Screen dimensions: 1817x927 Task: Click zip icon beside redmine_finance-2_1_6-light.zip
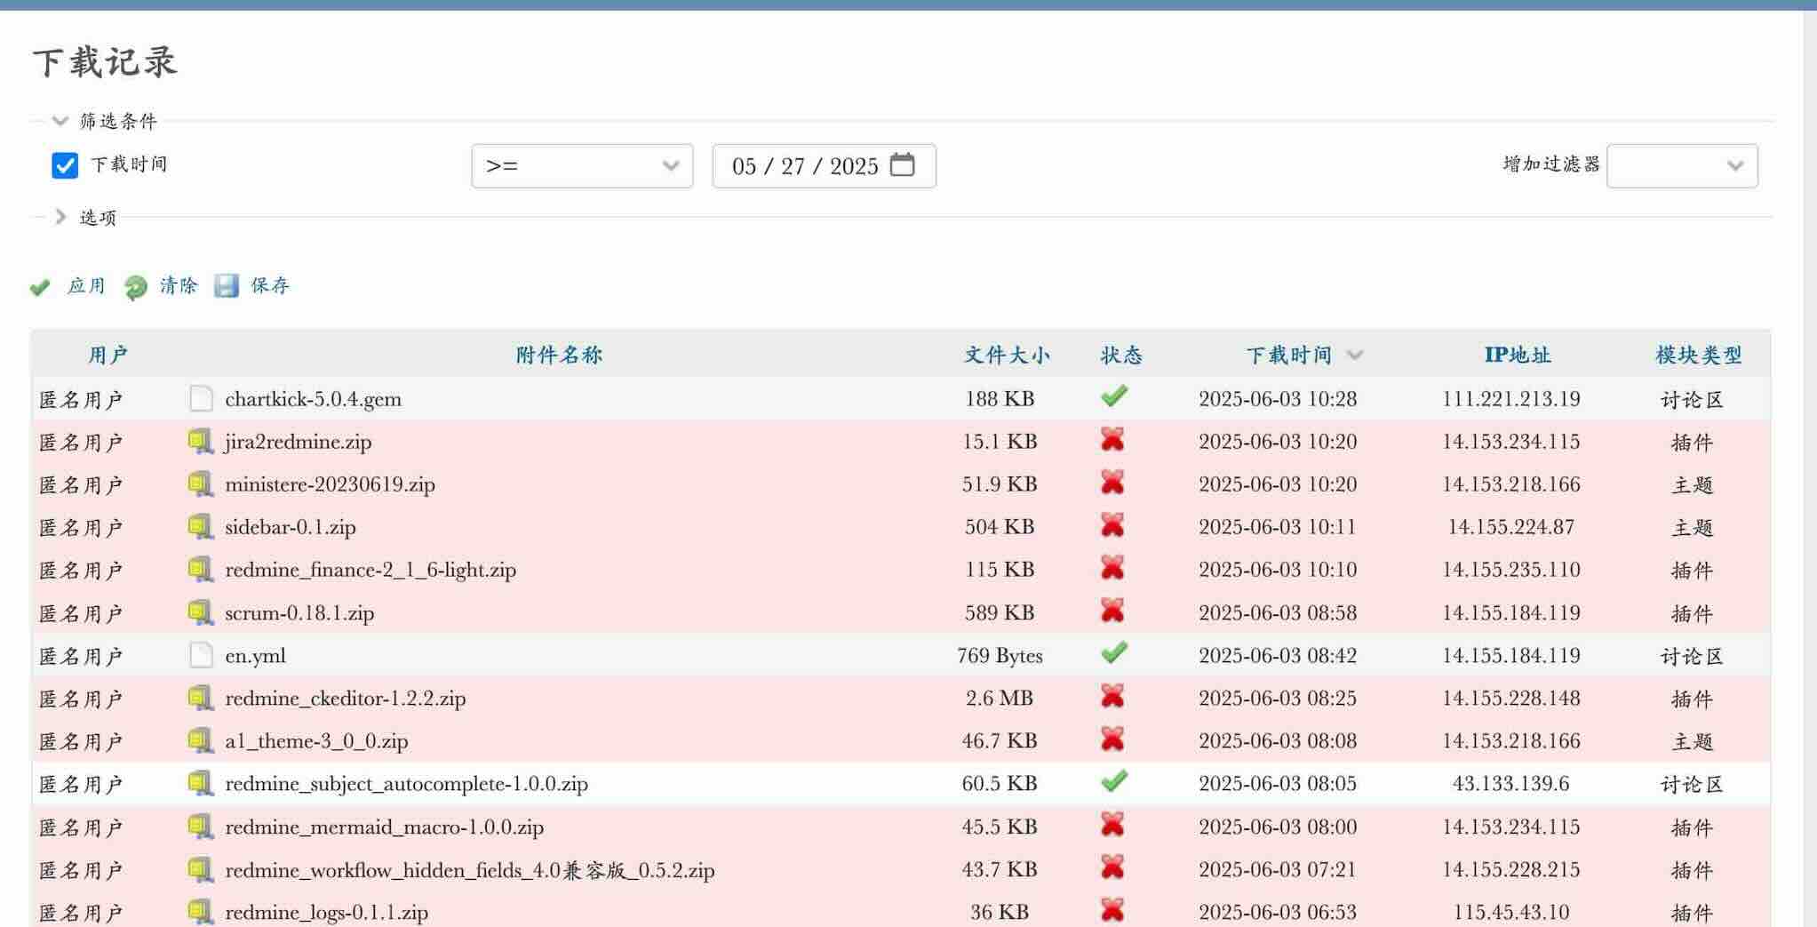201,569
